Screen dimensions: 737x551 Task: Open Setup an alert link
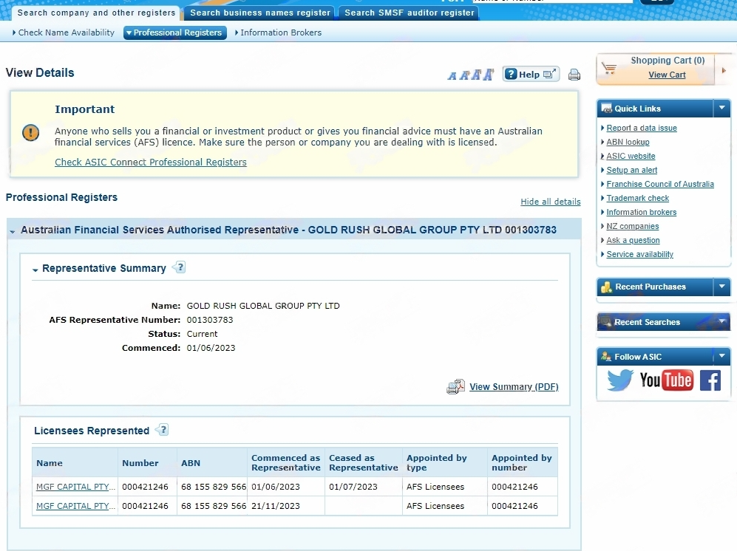pyautogui.click(x=632, y=170)
